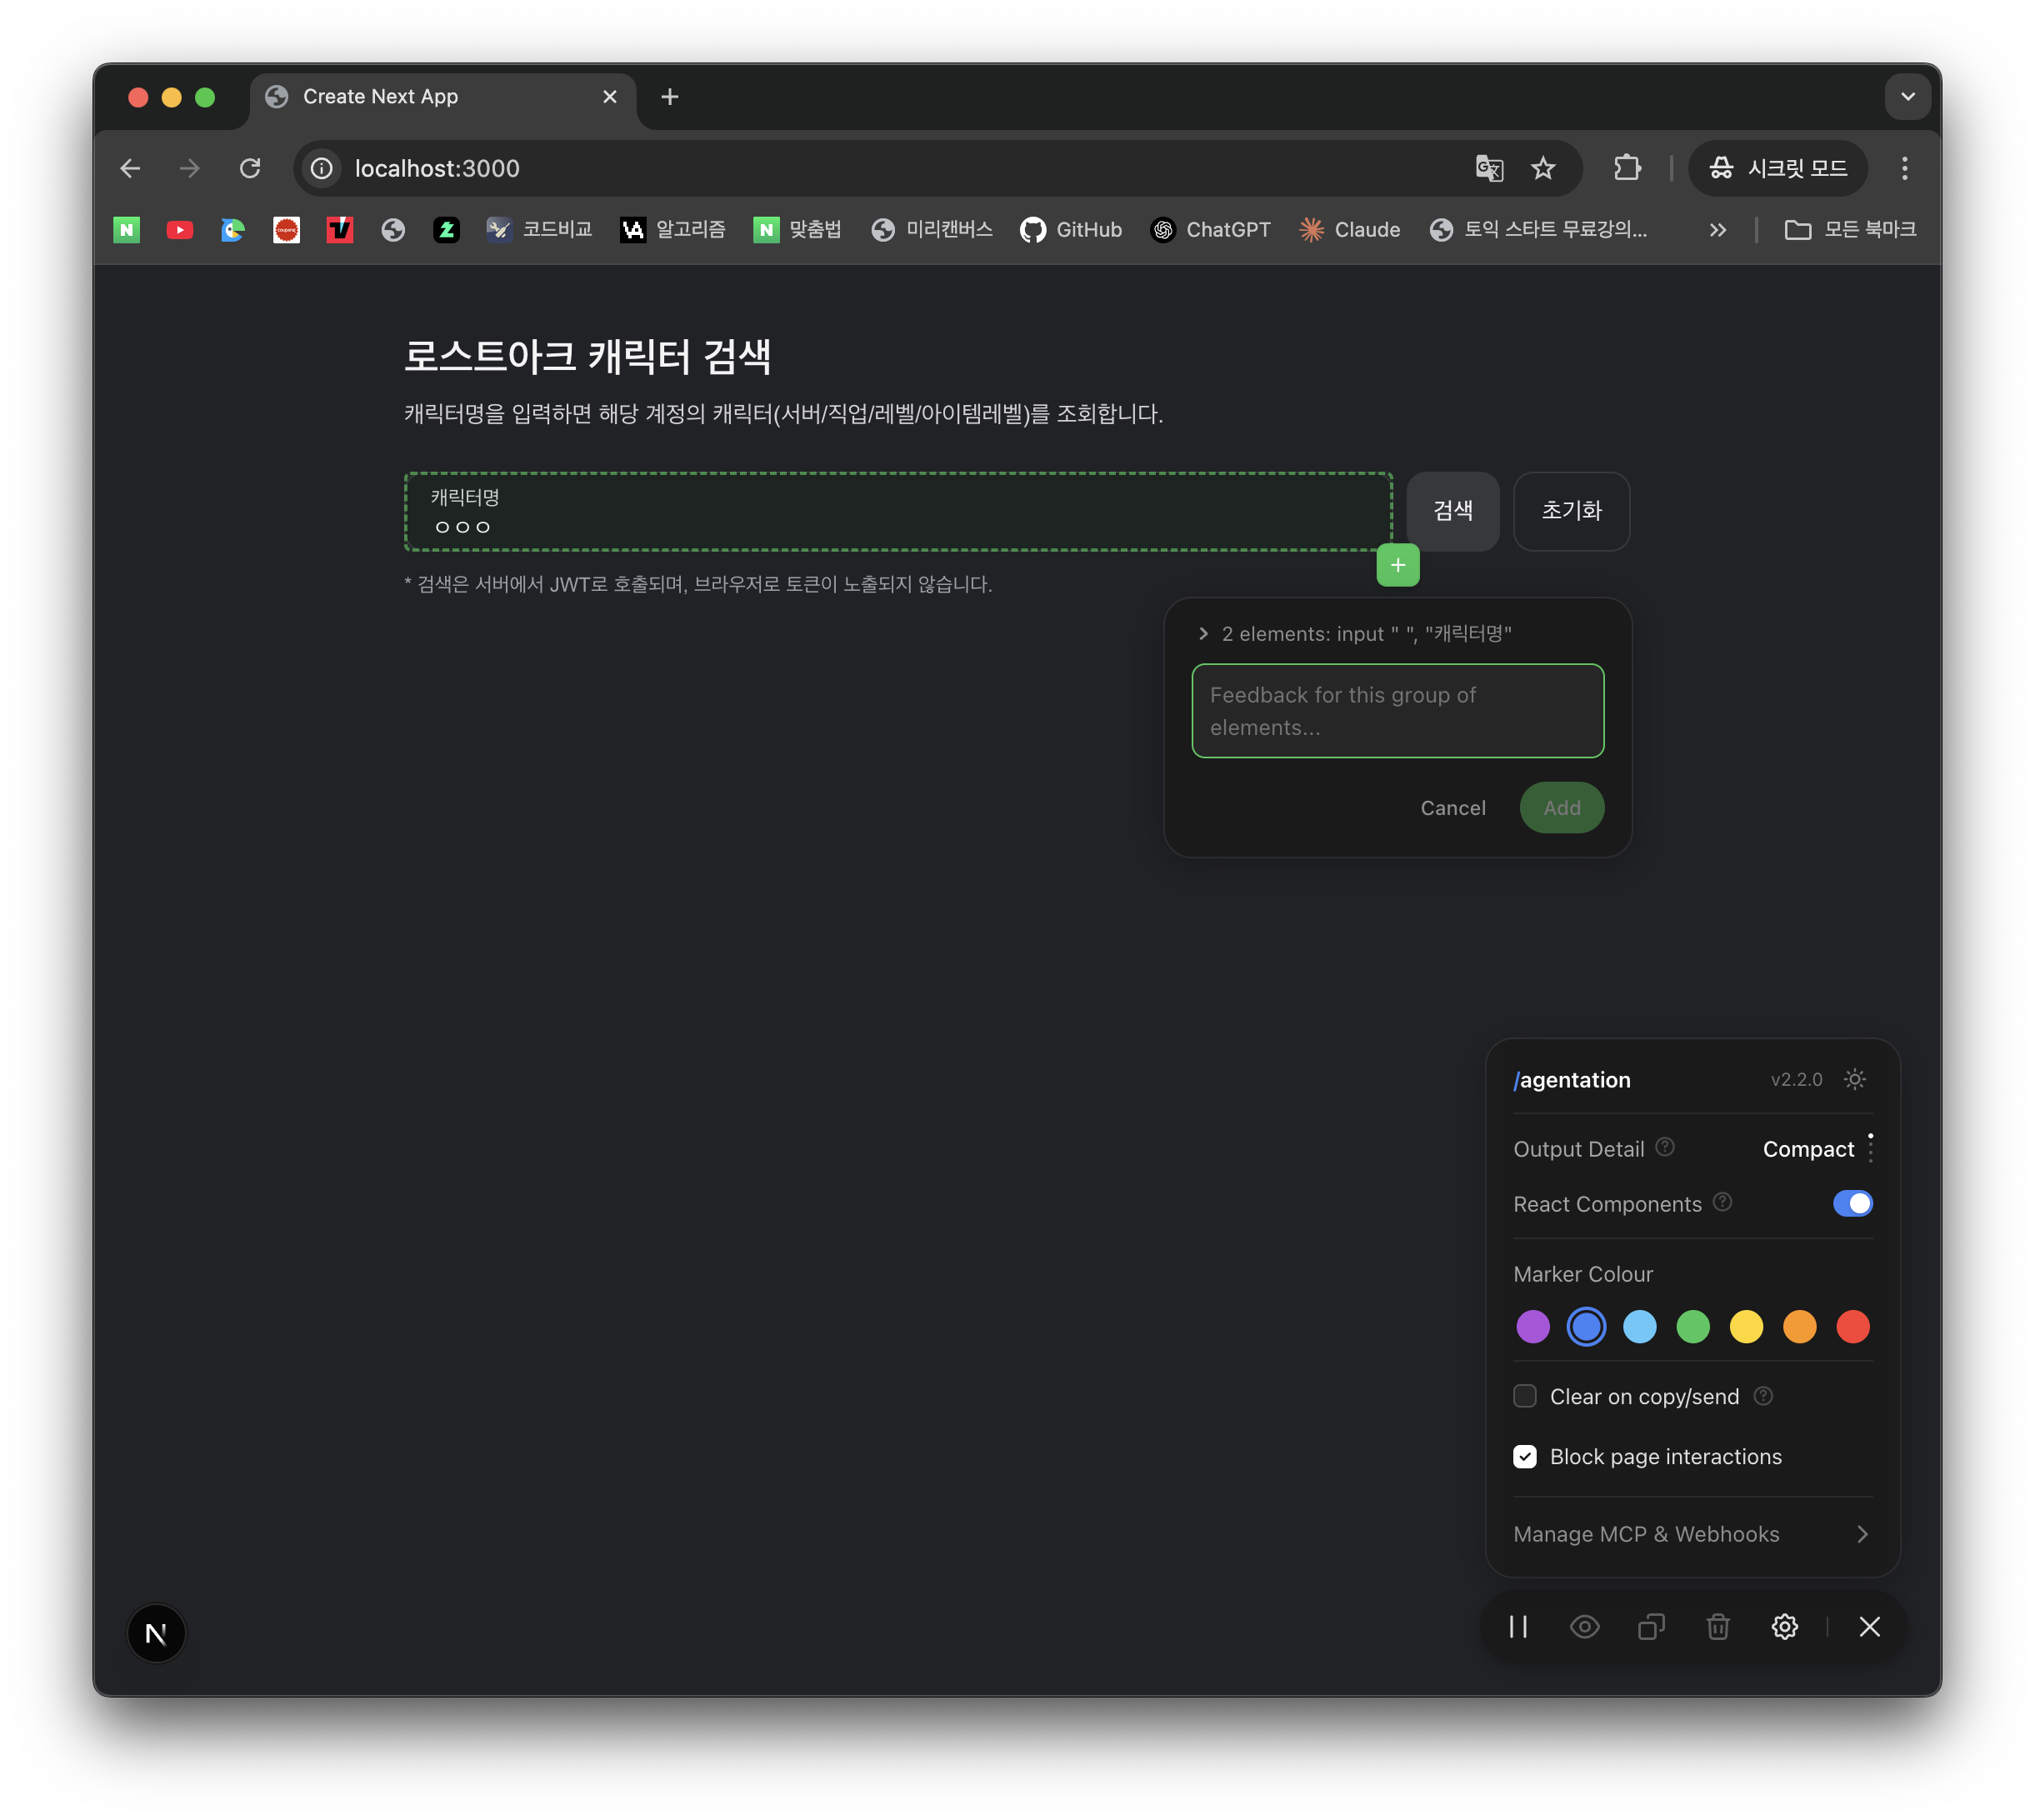Uncheck Block page interactions
This screenshot has width=2035, height=1820.
[1525, 1456]
